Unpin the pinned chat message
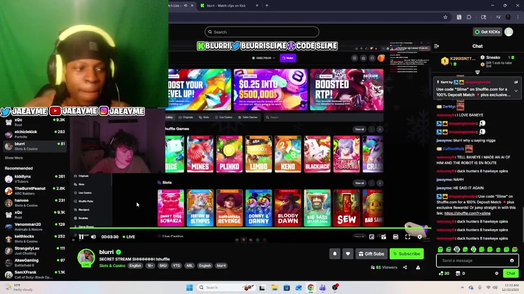524x294 pixels. pyautogui.click(x=516, y=82)
